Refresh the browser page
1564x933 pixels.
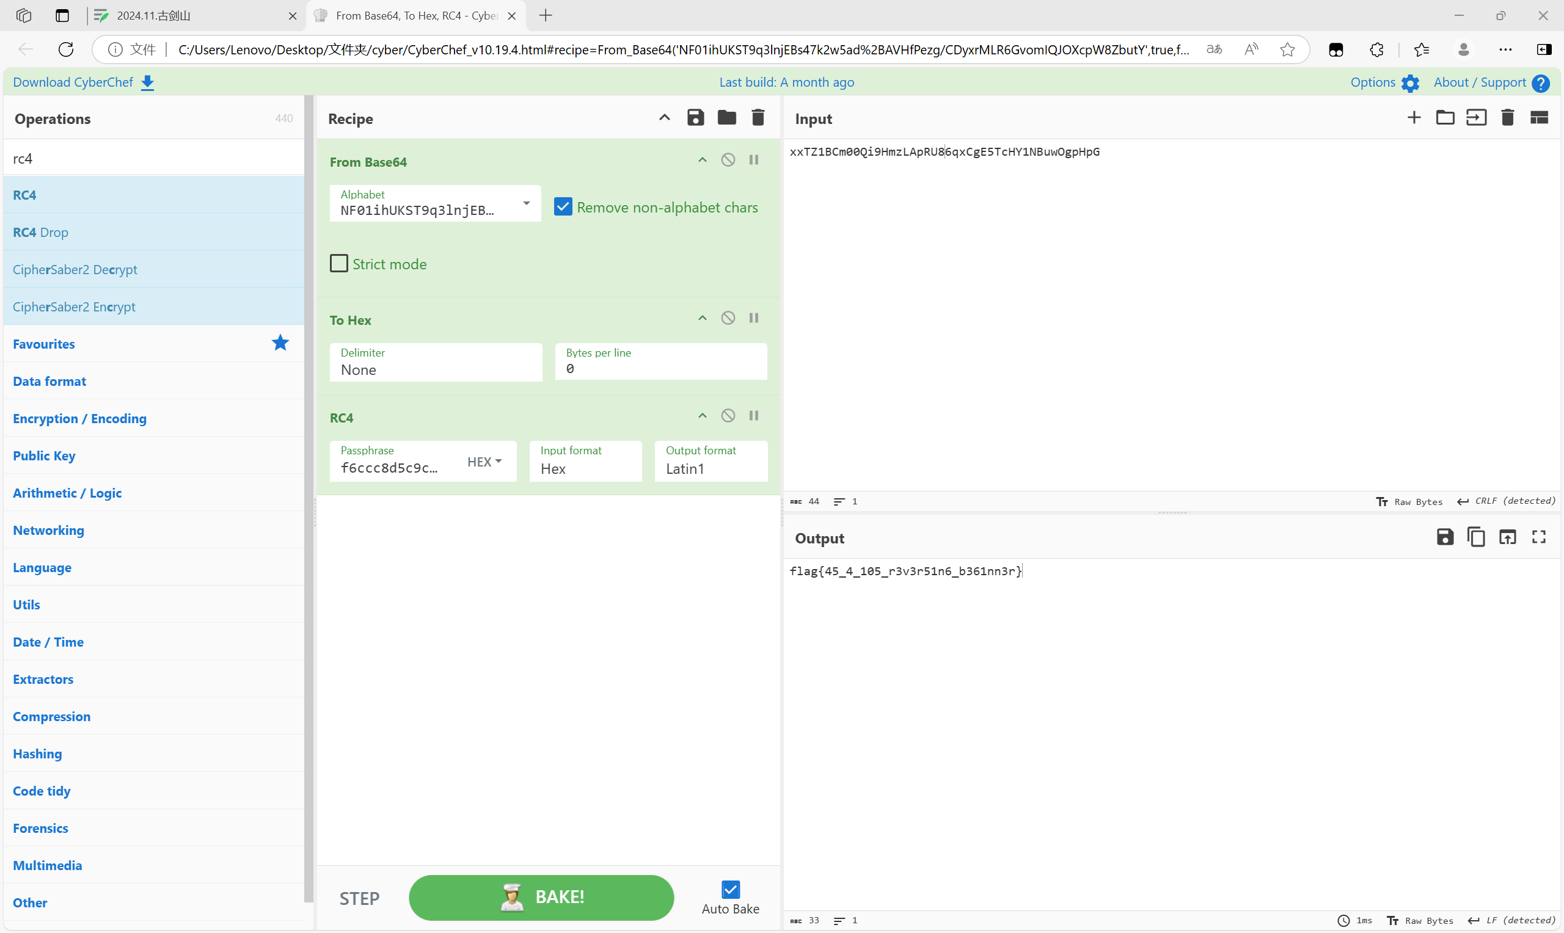coord(66,49)
